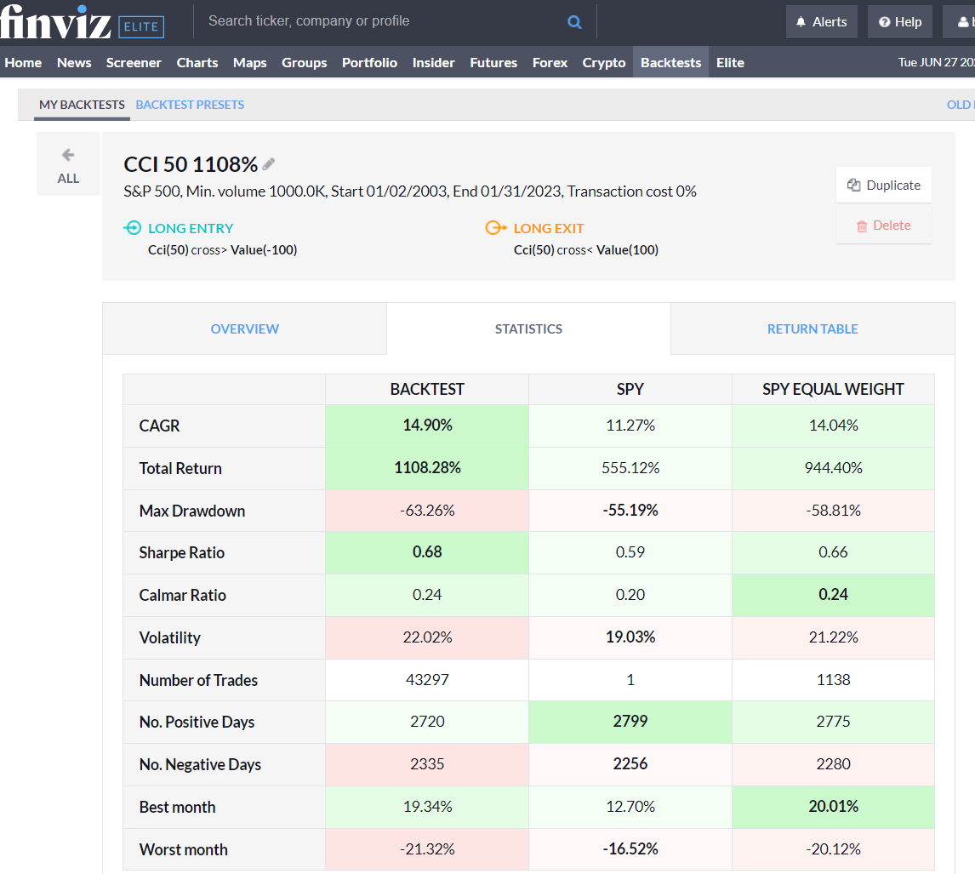Switch to the RETURN TABLE tab
Screen dimensions: 975x874
(x=812, y=328)
